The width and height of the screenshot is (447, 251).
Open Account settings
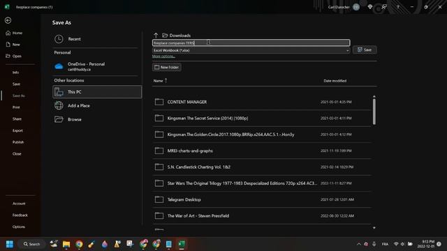19,204
